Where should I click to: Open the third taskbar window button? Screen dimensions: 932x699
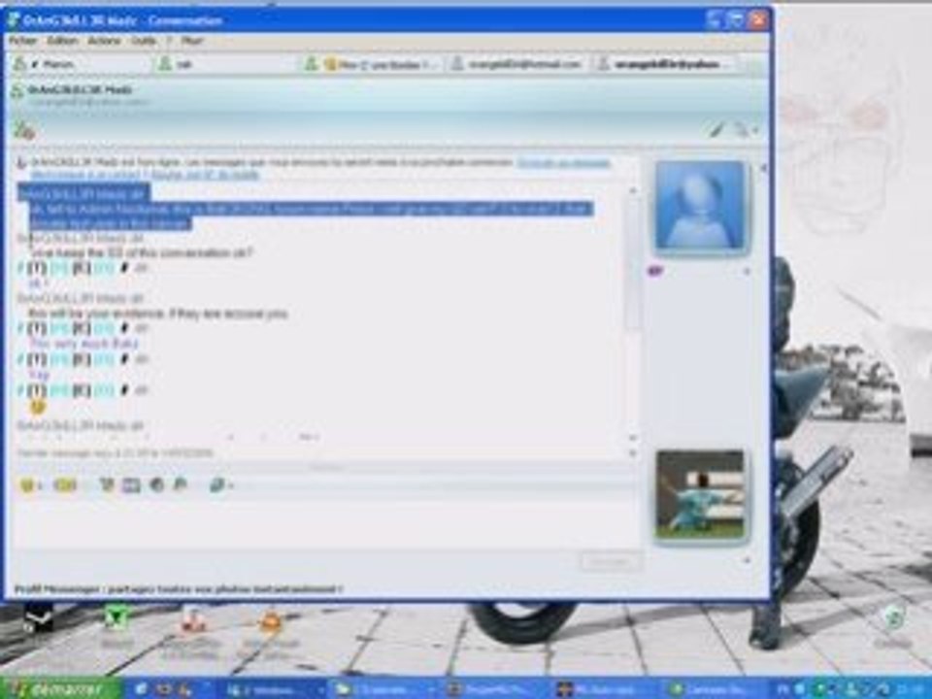click(495, 689)
